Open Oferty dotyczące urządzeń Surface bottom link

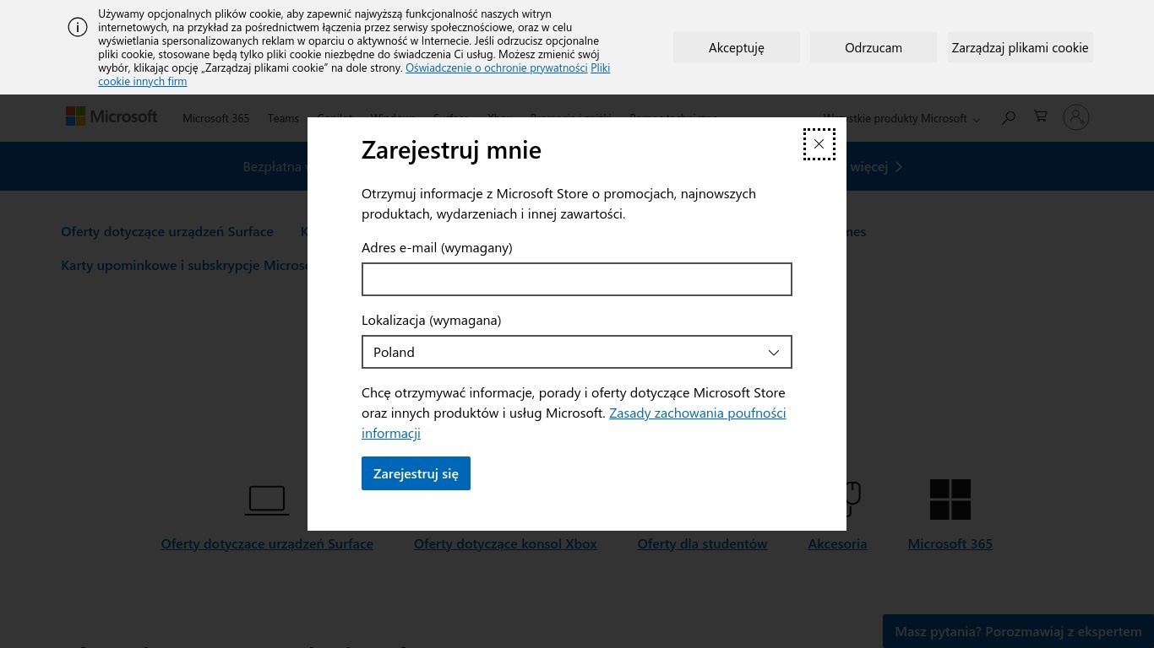(267, 543)
